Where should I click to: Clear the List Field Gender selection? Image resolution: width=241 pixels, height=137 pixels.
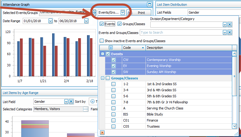coord(71,102)
